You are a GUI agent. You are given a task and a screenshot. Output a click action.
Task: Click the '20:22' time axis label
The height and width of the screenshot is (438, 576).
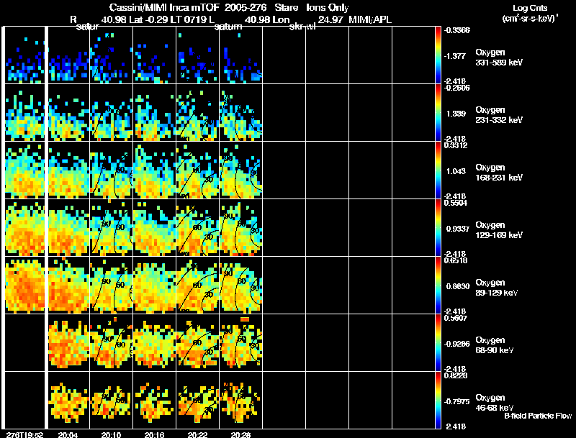197,435
